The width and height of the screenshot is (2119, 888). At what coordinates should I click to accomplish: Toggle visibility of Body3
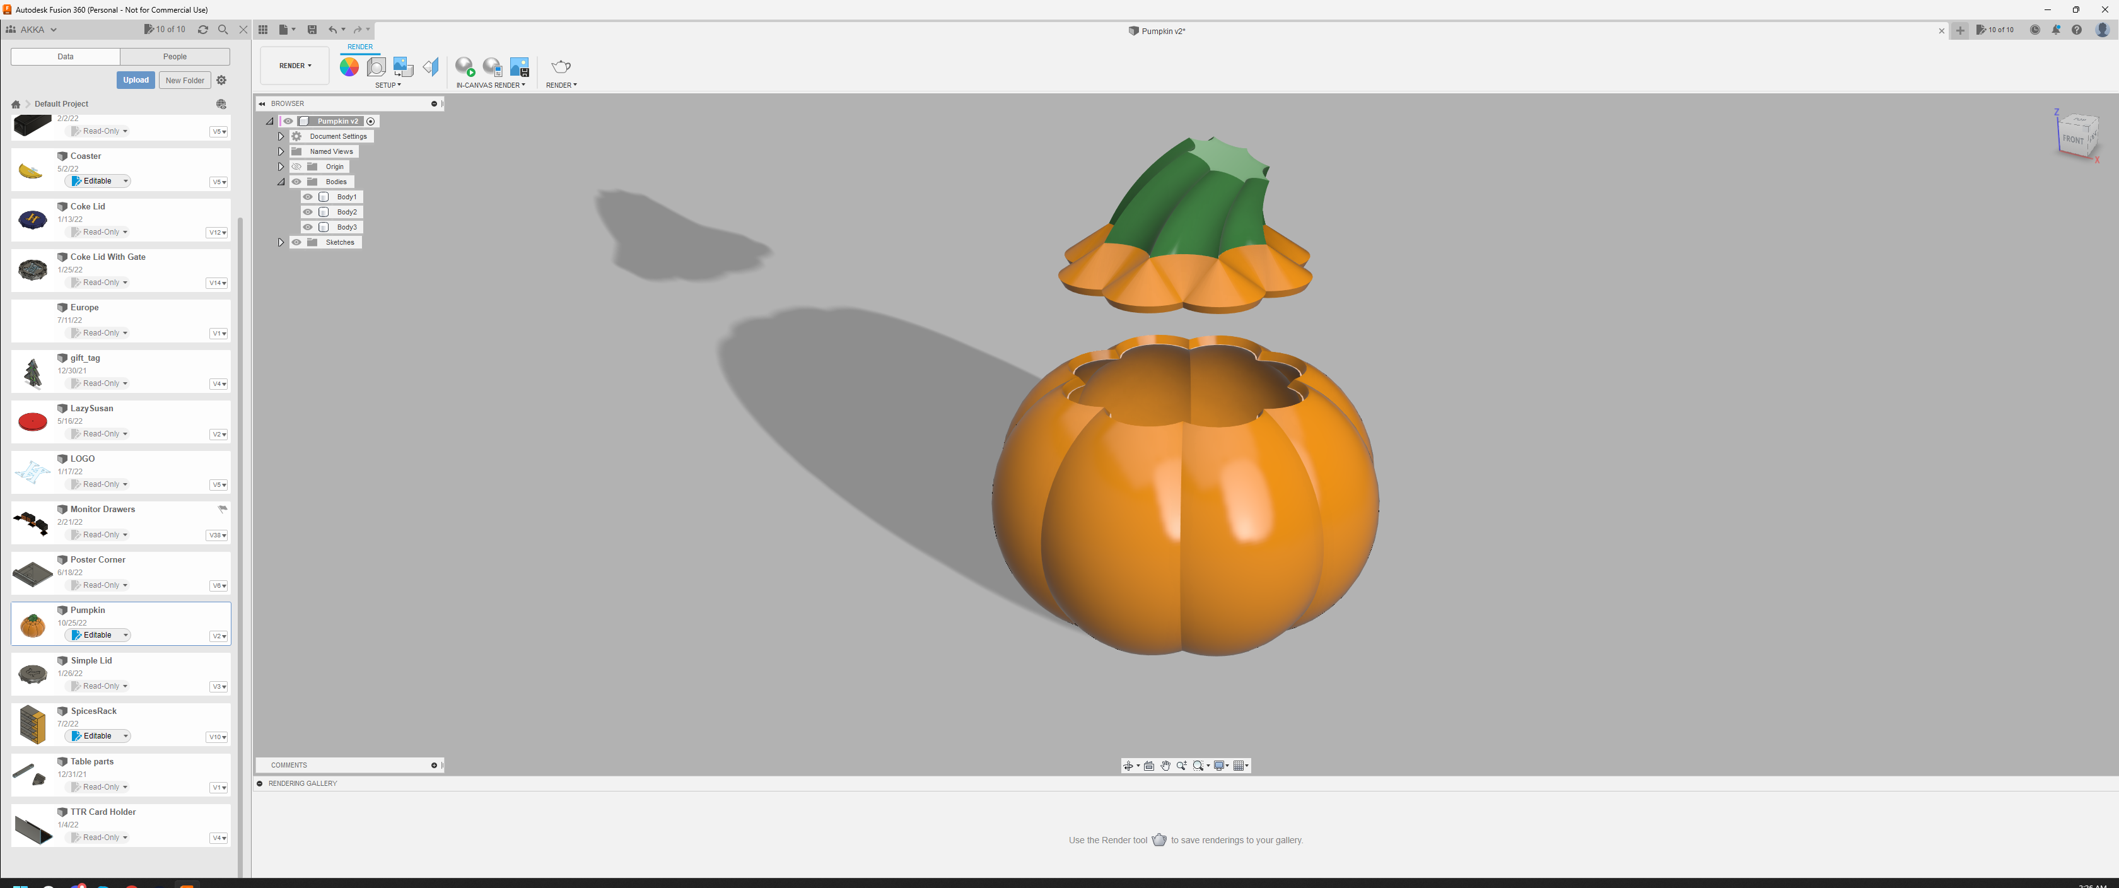pos(308,227)
